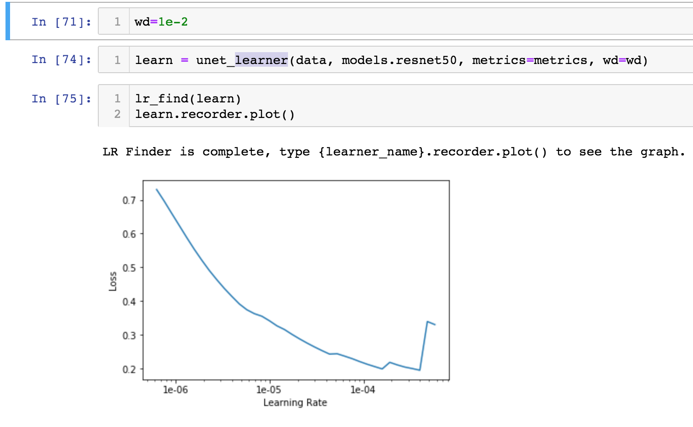The width and height of the screenshot is (693, 427).
Task: Click the In [74] cell prompt
Action: coord(61,59)
